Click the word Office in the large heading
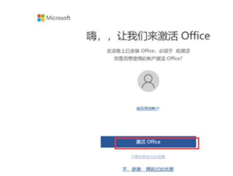The image size is (233, 176). coord(196,36)
